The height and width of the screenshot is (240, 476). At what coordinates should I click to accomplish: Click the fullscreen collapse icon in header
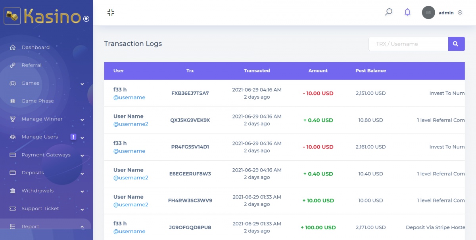point(111,13)
